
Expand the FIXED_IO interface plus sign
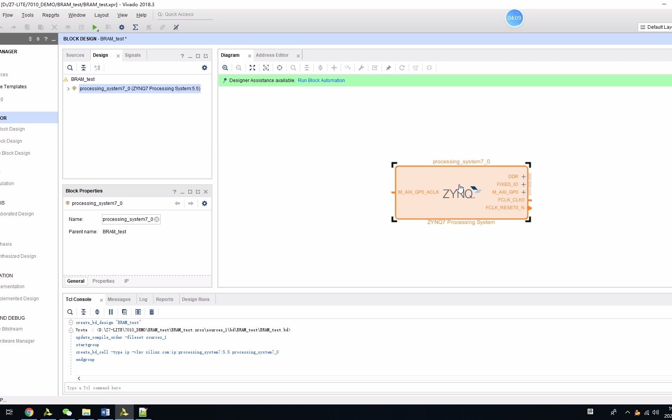click(x=523, y=184)
